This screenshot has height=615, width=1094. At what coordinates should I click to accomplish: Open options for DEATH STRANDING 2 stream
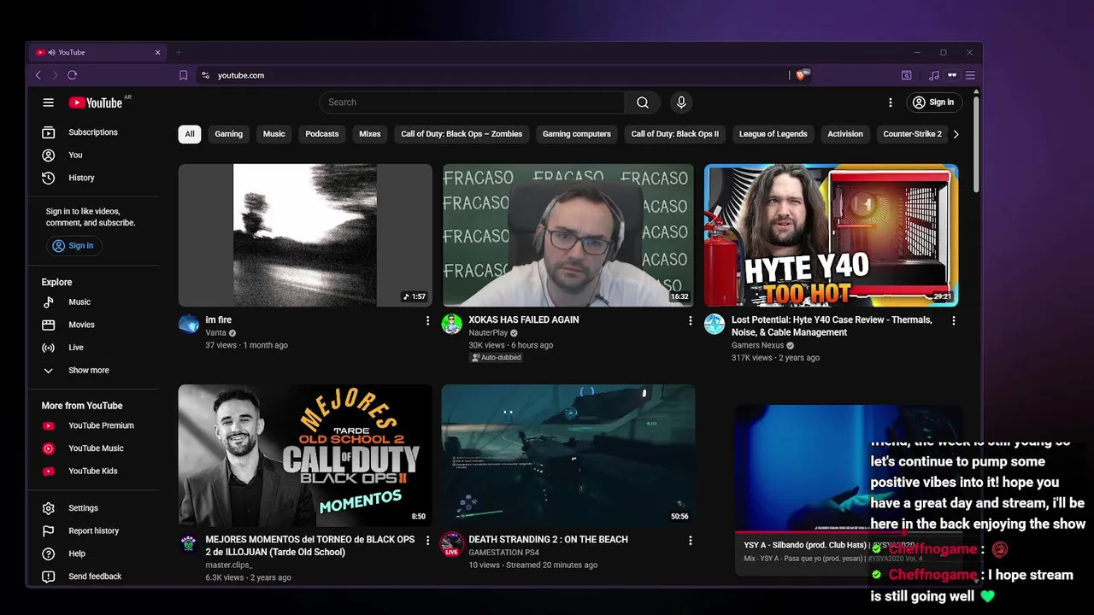click(x=690, y=540)
